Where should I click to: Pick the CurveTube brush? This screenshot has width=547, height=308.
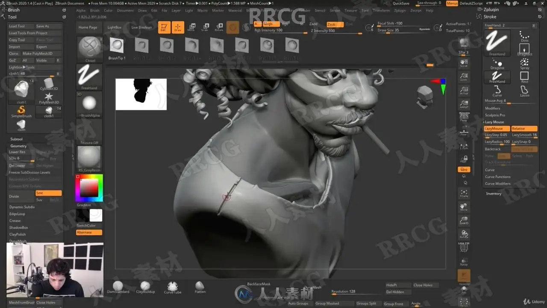(x=173, y=287)
